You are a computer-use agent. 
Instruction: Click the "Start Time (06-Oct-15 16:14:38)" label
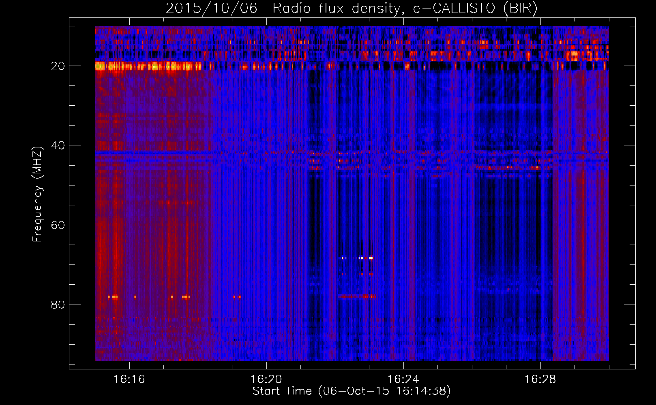(352, 391)
